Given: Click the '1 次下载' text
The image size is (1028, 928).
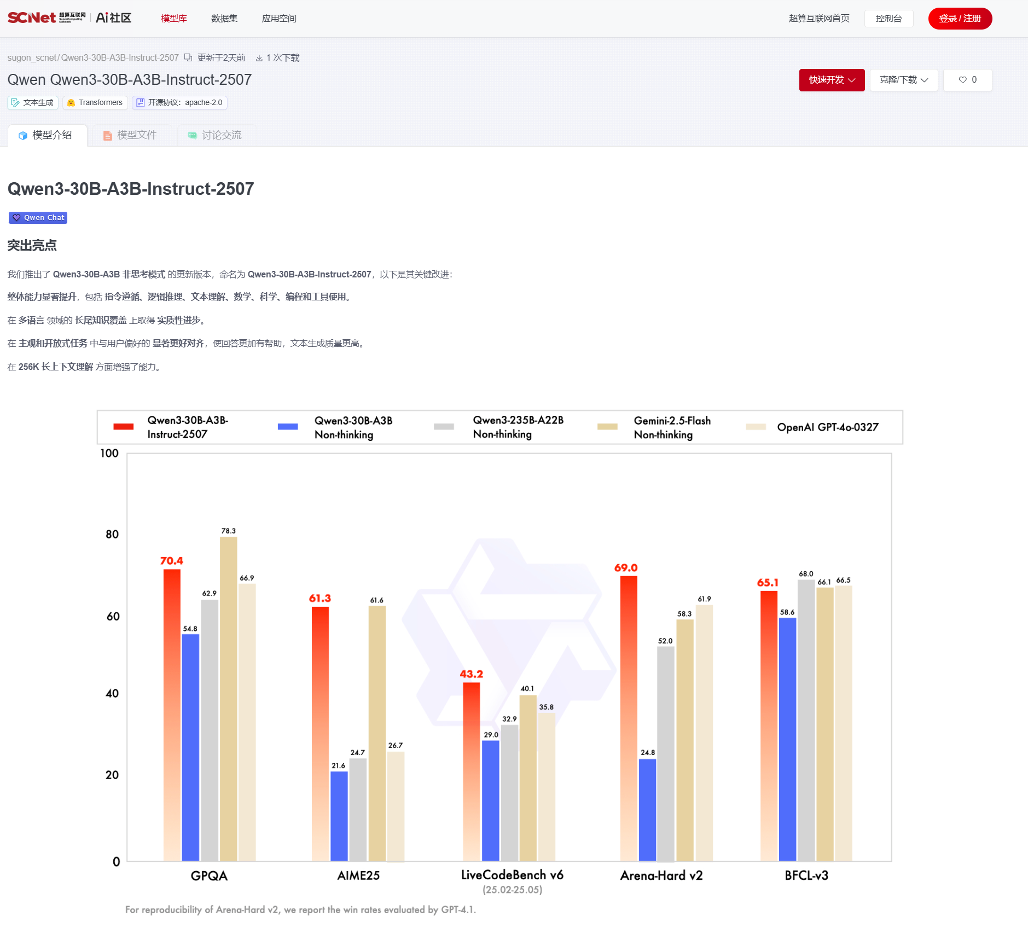Looking at the screenshot, I should pos(283,58).
